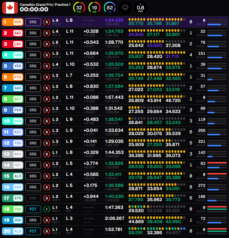Click DOO's lap time 2:06.267
This screenshot has width=229, height=238.
pyautogui.click(x=115, y=218)
